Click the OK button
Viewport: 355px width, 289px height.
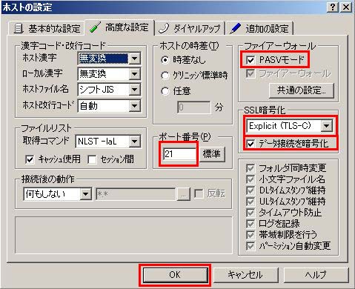pos(175,275)
